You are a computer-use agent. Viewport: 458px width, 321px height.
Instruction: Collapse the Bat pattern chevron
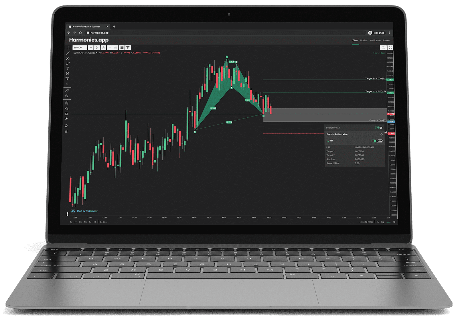coord(328,141)
